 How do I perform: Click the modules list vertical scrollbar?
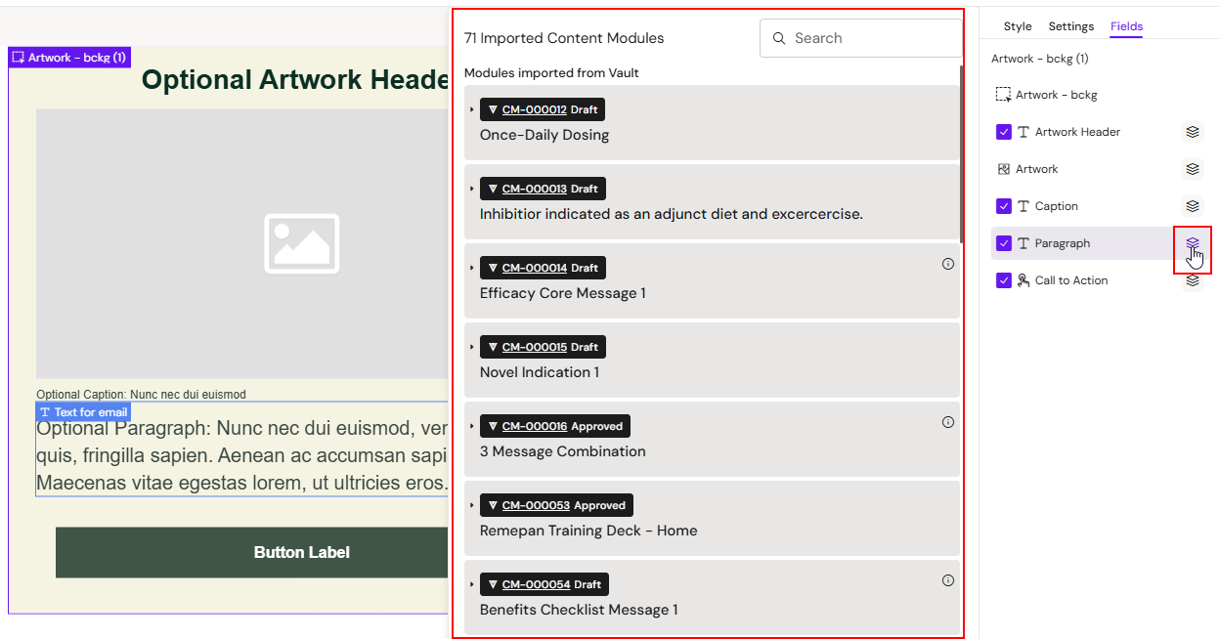click(962, 152)
